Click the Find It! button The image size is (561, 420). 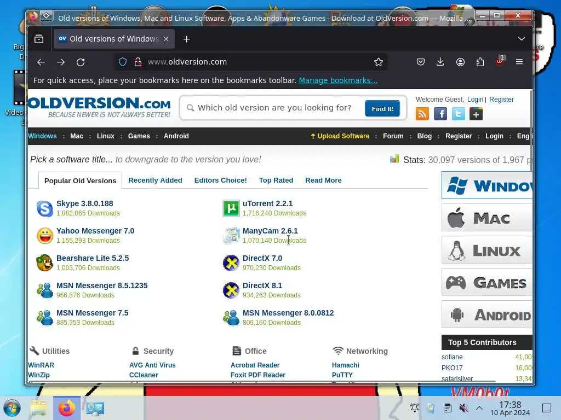pyautogui.click(x=382, y=109)
